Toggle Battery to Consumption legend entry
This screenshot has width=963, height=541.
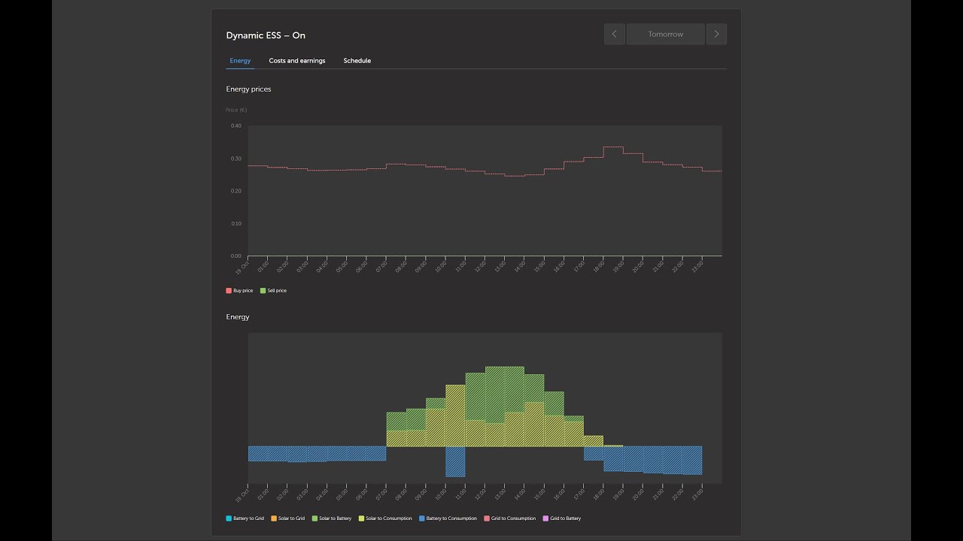click(448, 518)
